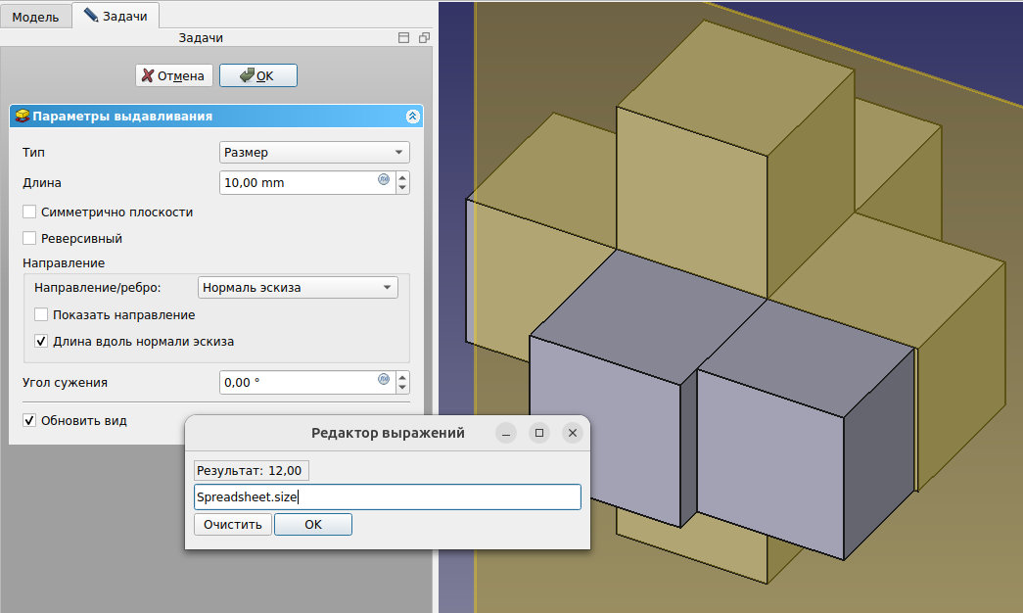Close the Редактор выражений dialog
The width and height of the screenshot is (1023, 613).
point(572,433)
